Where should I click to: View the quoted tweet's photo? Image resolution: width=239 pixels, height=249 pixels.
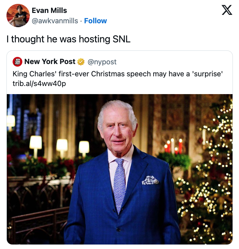click(120, 169)
